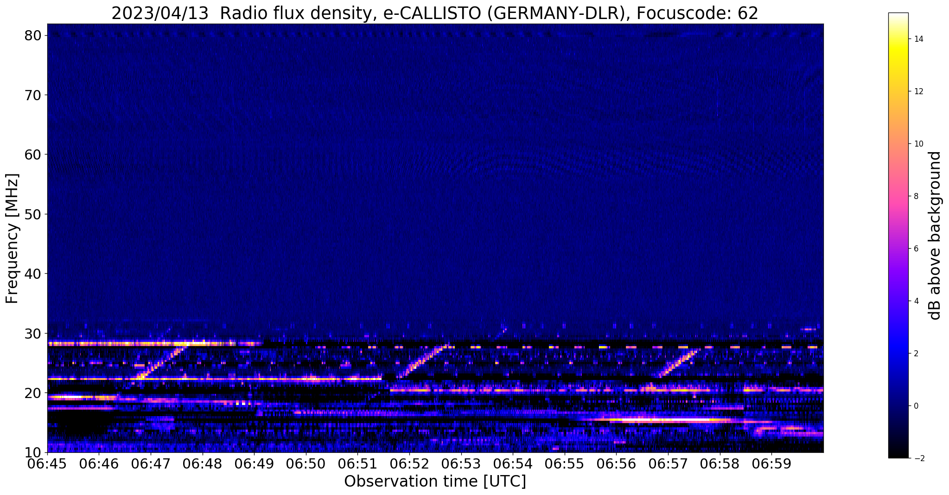Click the colorbar tick label 6
This screenshot has height=495, width=949.
(916, 249)
